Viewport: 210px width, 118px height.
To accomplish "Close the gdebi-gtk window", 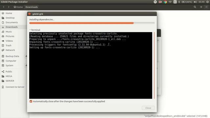I will click(x=30, y=14).
